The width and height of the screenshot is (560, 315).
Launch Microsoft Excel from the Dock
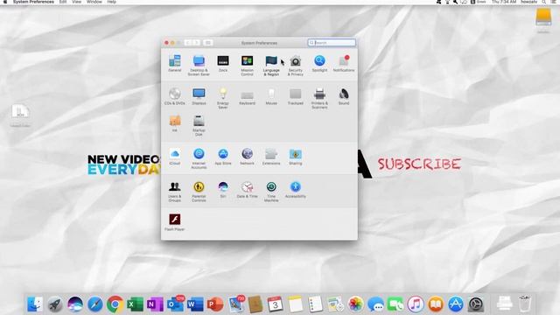pos(135,304)
